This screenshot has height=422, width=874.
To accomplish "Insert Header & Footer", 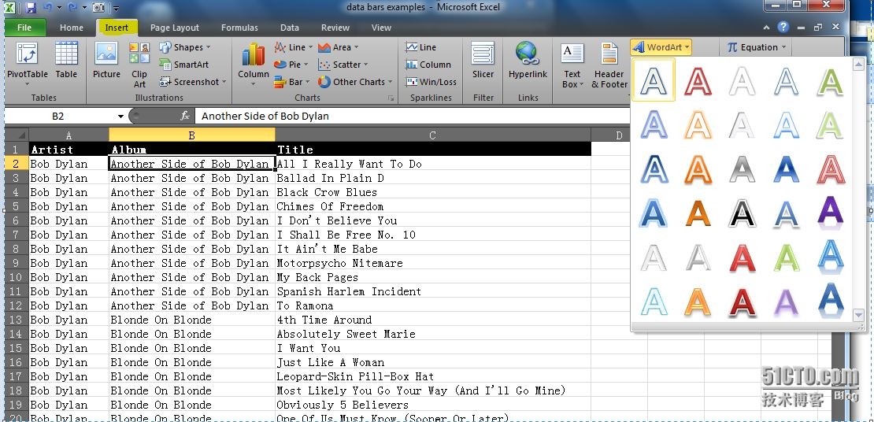I will 609,65.
